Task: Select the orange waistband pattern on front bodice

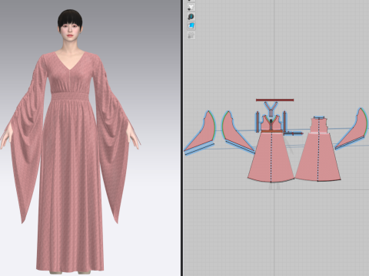Action: 271,131
